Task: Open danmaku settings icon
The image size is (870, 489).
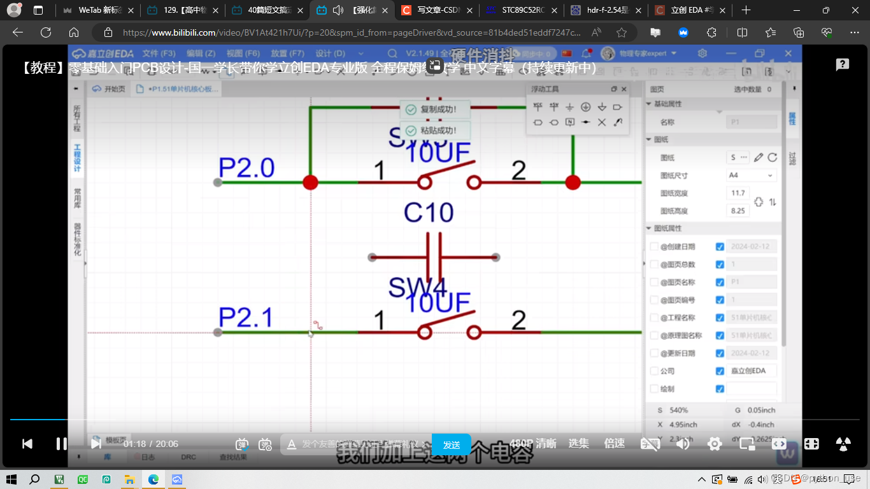Action: click(x=266, y=444)
